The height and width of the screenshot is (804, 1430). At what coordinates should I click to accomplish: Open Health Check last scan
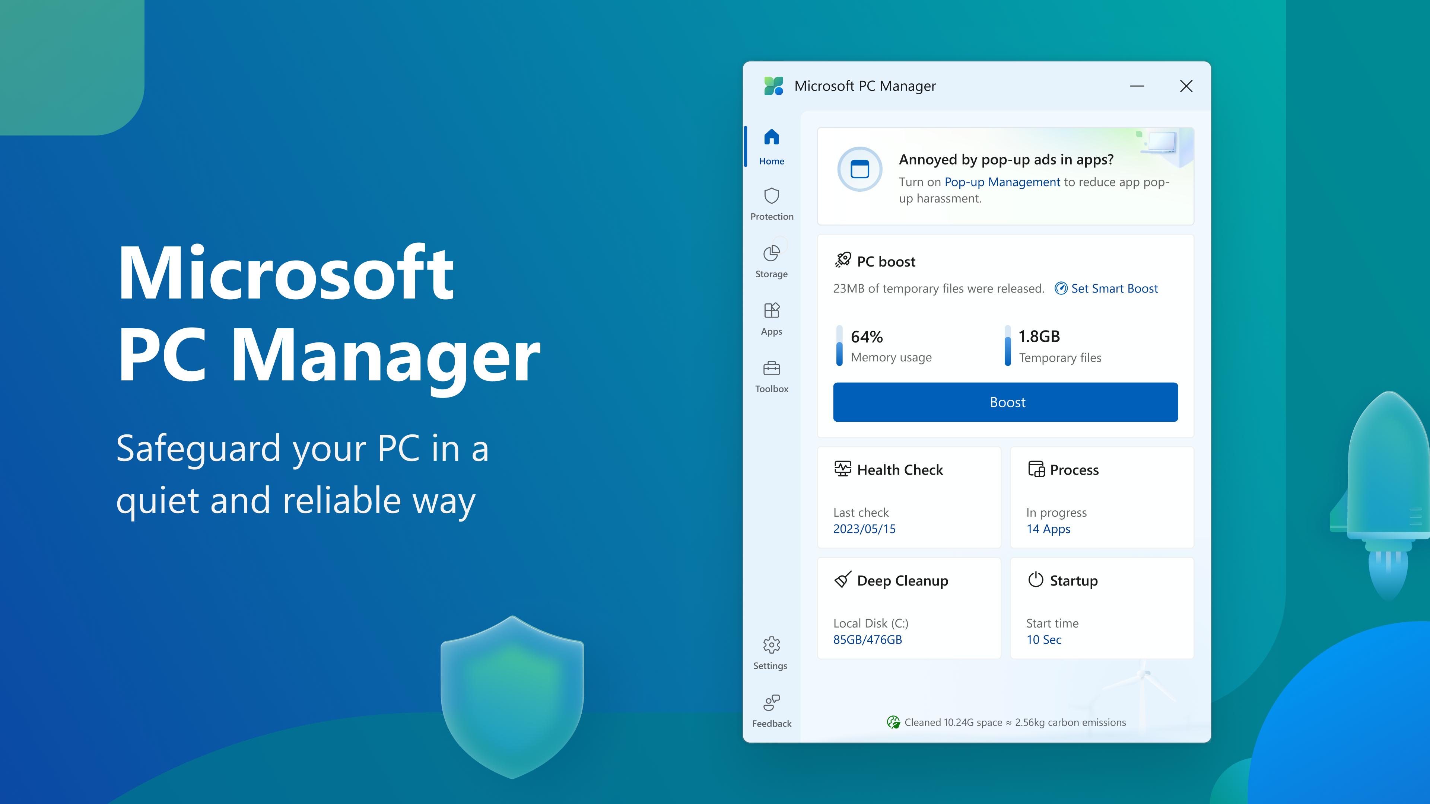click(863, 529)
